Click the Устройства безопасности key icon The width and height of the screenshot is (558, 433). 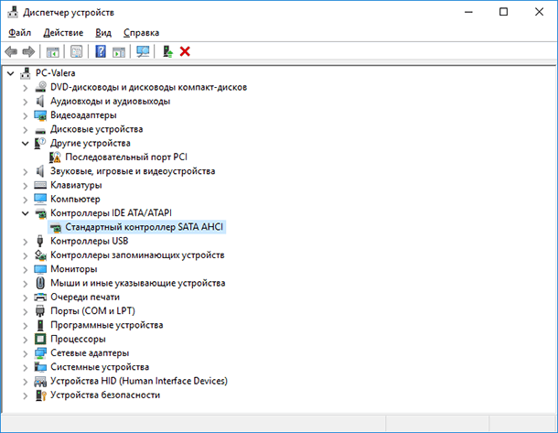[40, 395]
